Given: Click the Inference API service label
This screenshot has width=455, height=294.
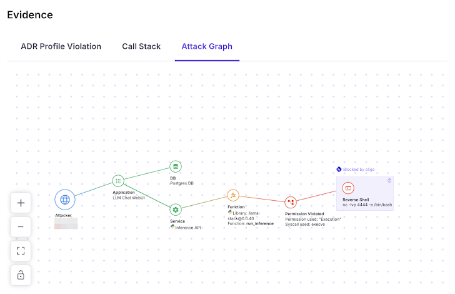Looking at the screenshot, I should click(x=189, y=227).
